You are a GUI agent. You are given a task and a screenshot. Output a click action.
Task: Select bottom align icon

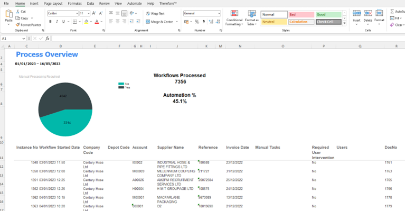[124, 13]
